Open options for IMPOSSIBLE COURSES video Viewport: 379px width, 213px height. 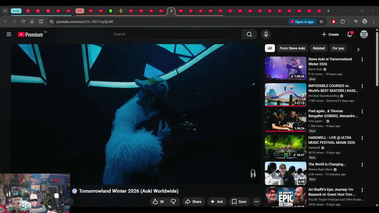click(x=362, y=86)
